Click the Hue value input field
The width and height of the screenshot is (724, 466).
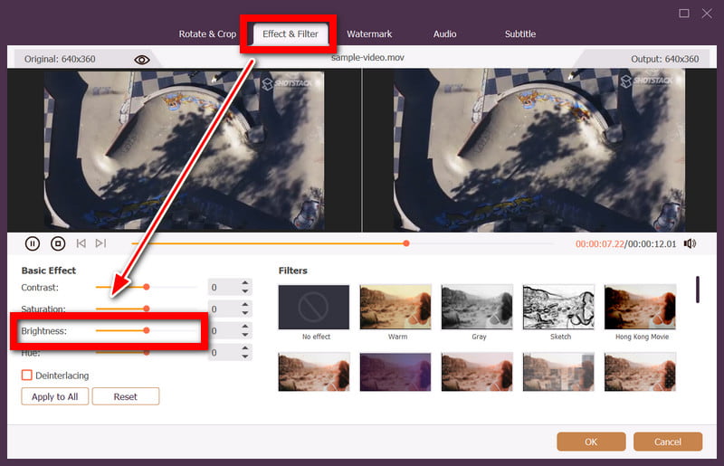[x=224, y=352]
